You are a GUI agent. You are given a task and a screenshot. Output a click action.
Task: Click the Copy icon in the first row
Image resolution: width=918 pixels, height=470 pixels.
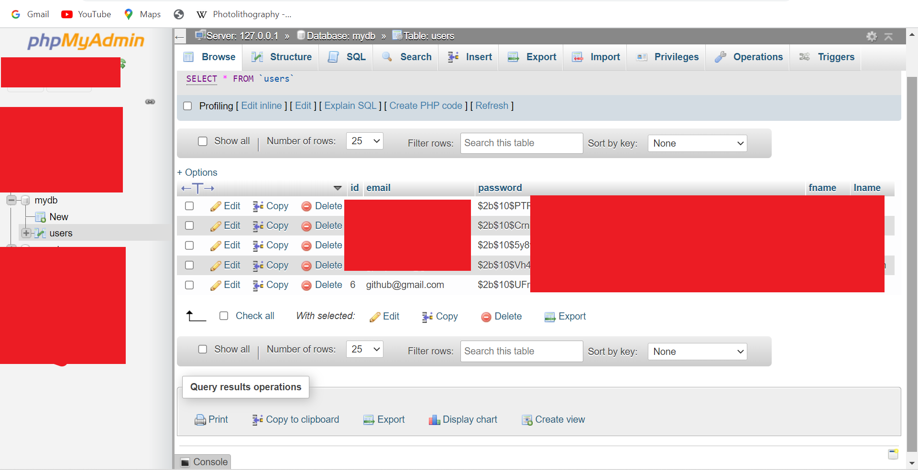point(258,206)
